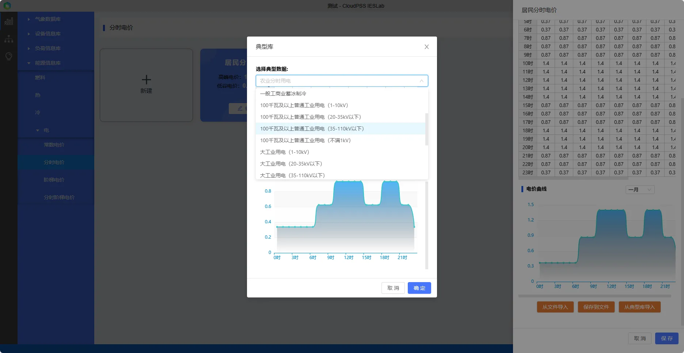
Task: Click 确定 in the 典型库 dialog
Action: [419, 288]
